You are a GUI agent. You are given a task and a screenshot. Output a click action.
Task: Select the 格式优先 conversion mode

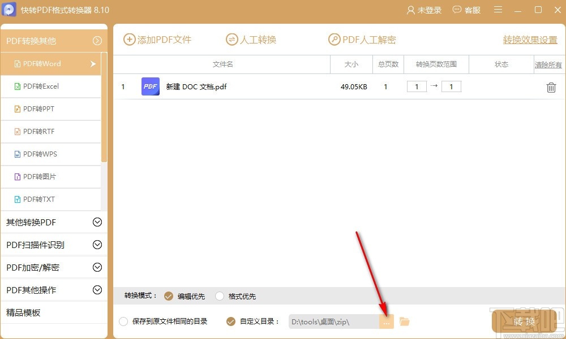[219, 295]
